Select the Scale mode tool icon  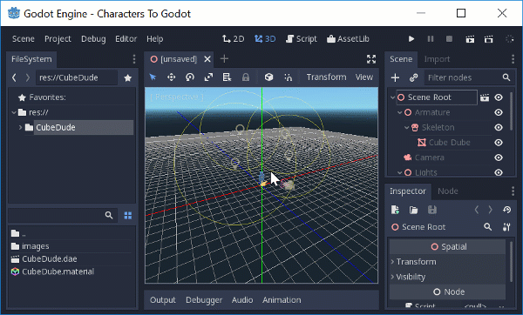tap(209, 77)
